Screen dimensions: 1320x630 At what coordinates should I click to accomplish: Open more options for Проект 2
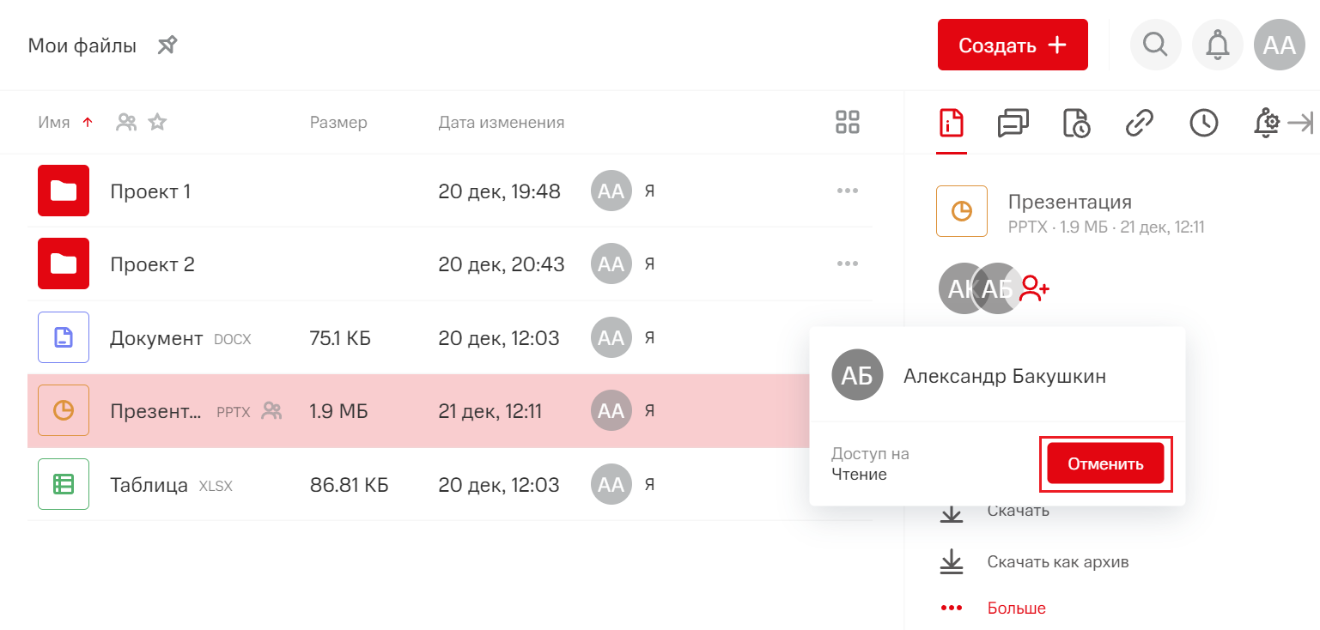click(x=847, y=264)
